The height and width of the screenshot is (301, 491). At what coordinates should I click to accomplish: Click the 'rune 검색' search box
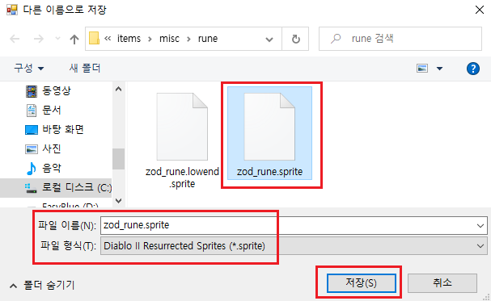pyautogui.click(x=400, y=39)
